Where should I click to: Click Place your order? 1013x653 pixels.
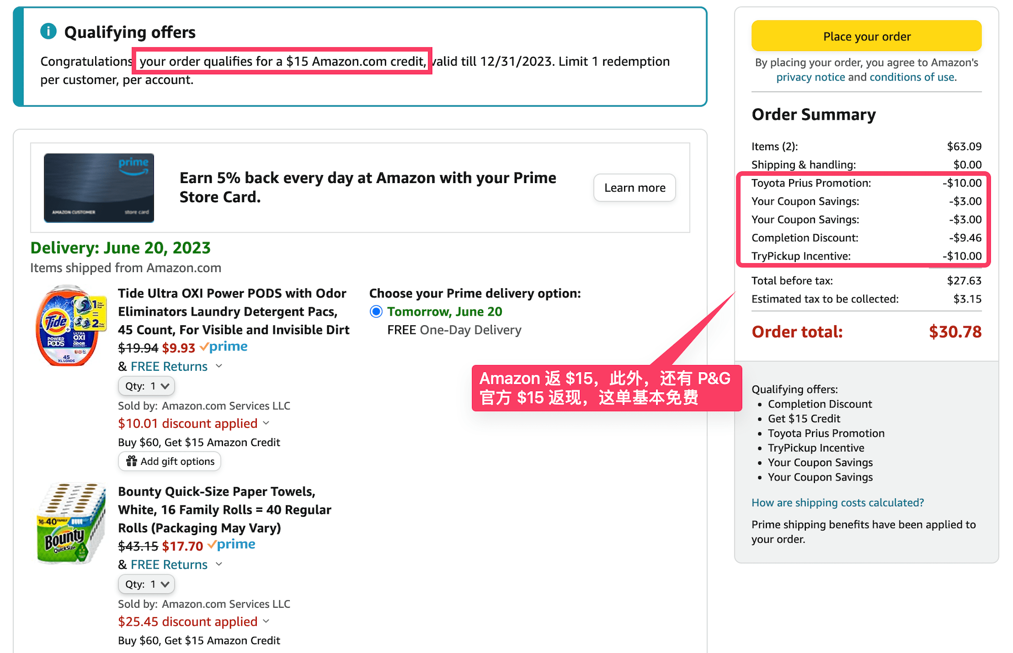(866, 36)
